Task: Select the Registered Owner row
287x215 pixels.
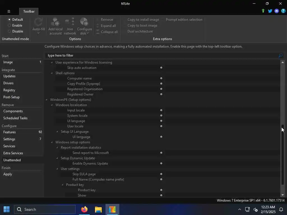Action: point(162,94)
